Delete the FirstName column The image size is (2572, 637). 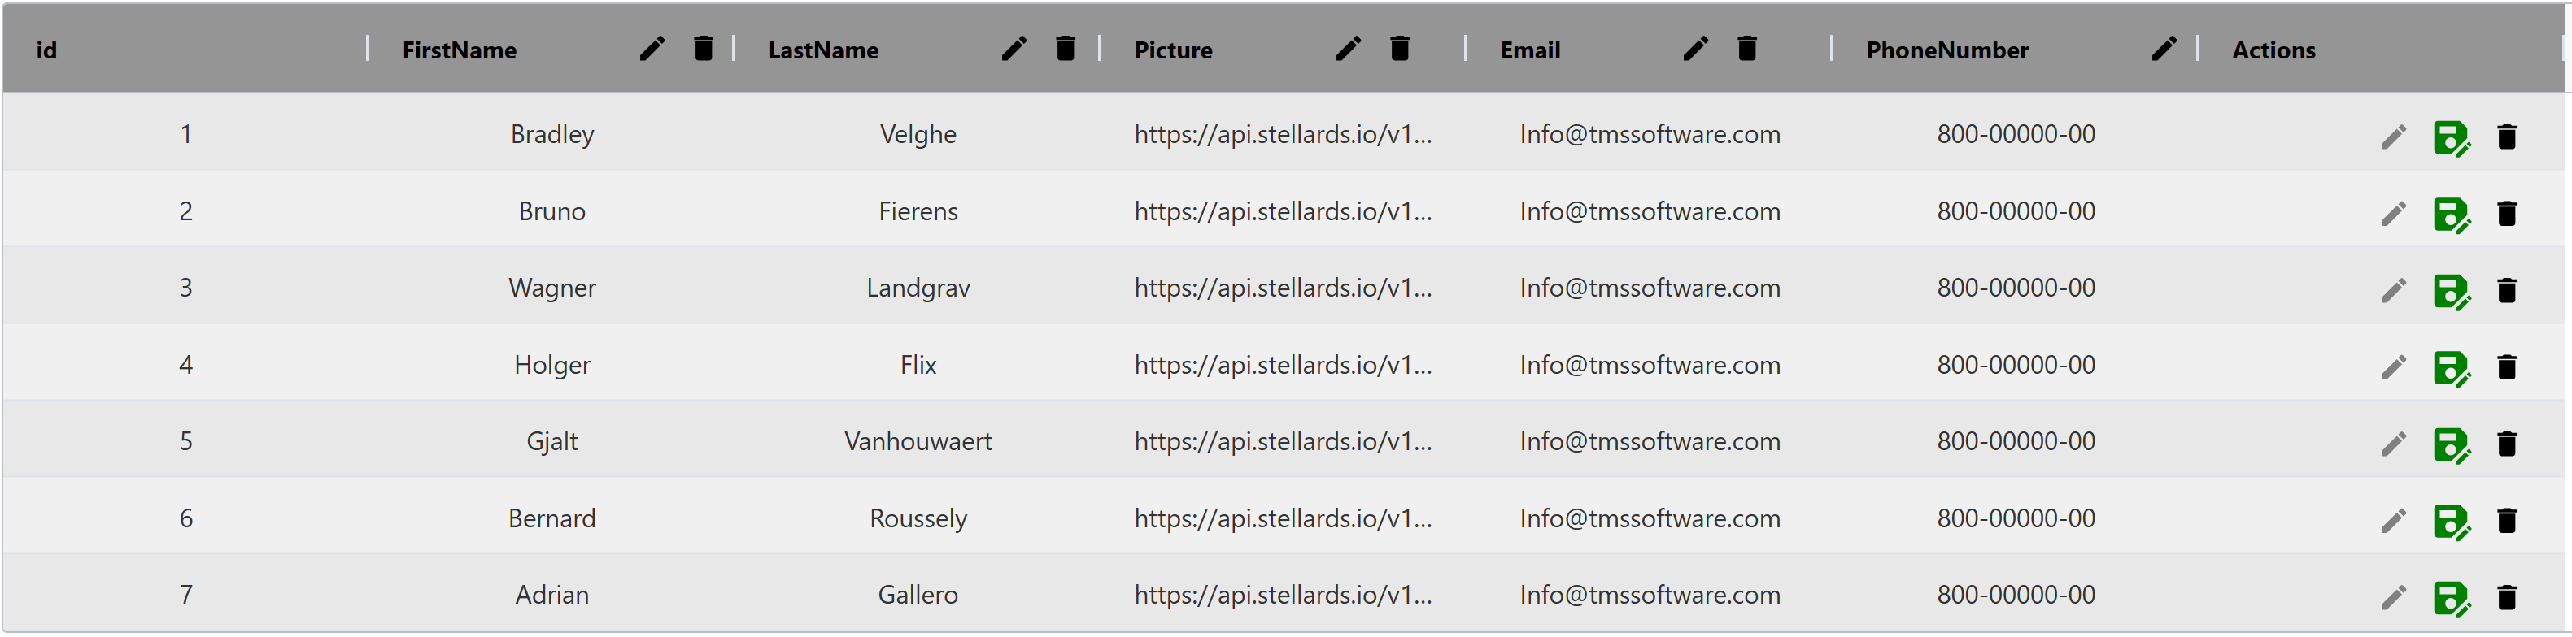pos(704,48)
